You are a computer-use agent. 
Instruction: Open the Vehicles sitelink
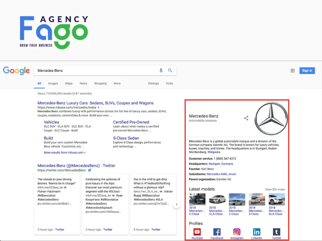pos(52,122)
